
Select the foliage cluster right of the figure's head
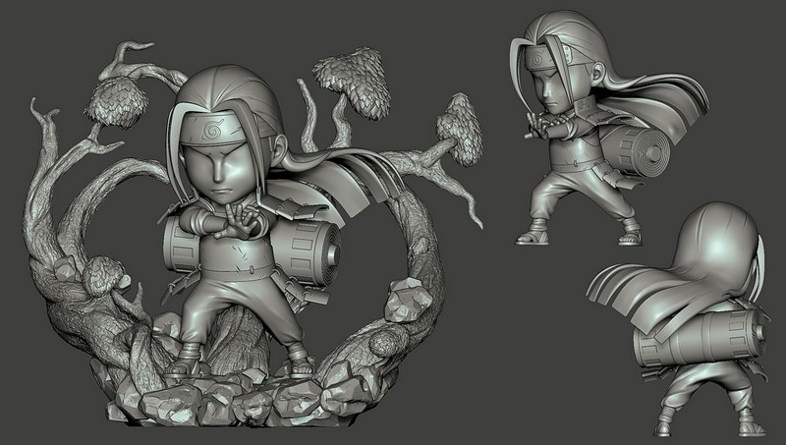344,82
